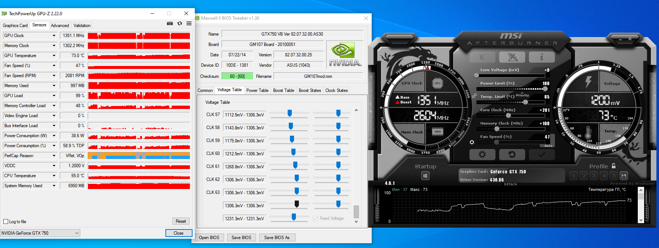Open the System Memory Used dropdown
Image resolution: width=659 pixels, height=248 pixels.
point(54,186)
